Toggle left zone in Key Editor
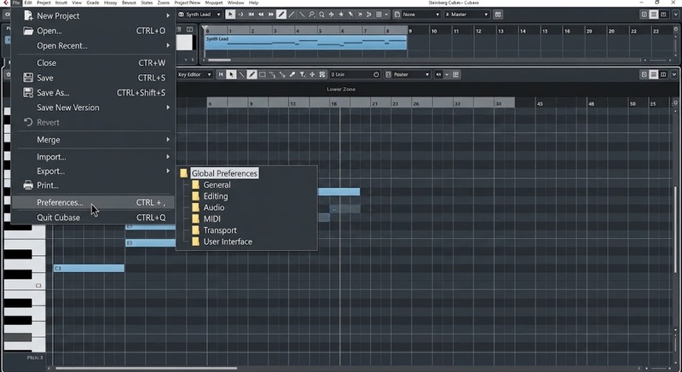 (644, 74)
